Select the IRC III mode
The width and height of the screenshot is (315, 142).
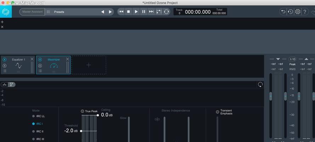point(38,139)
